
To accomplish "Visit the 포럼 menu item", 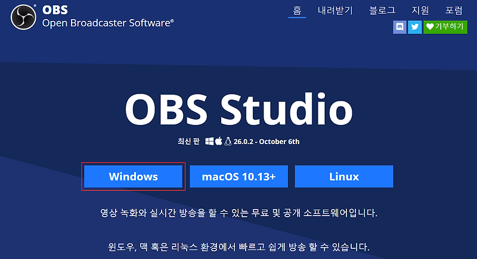I will click(454, 10).
